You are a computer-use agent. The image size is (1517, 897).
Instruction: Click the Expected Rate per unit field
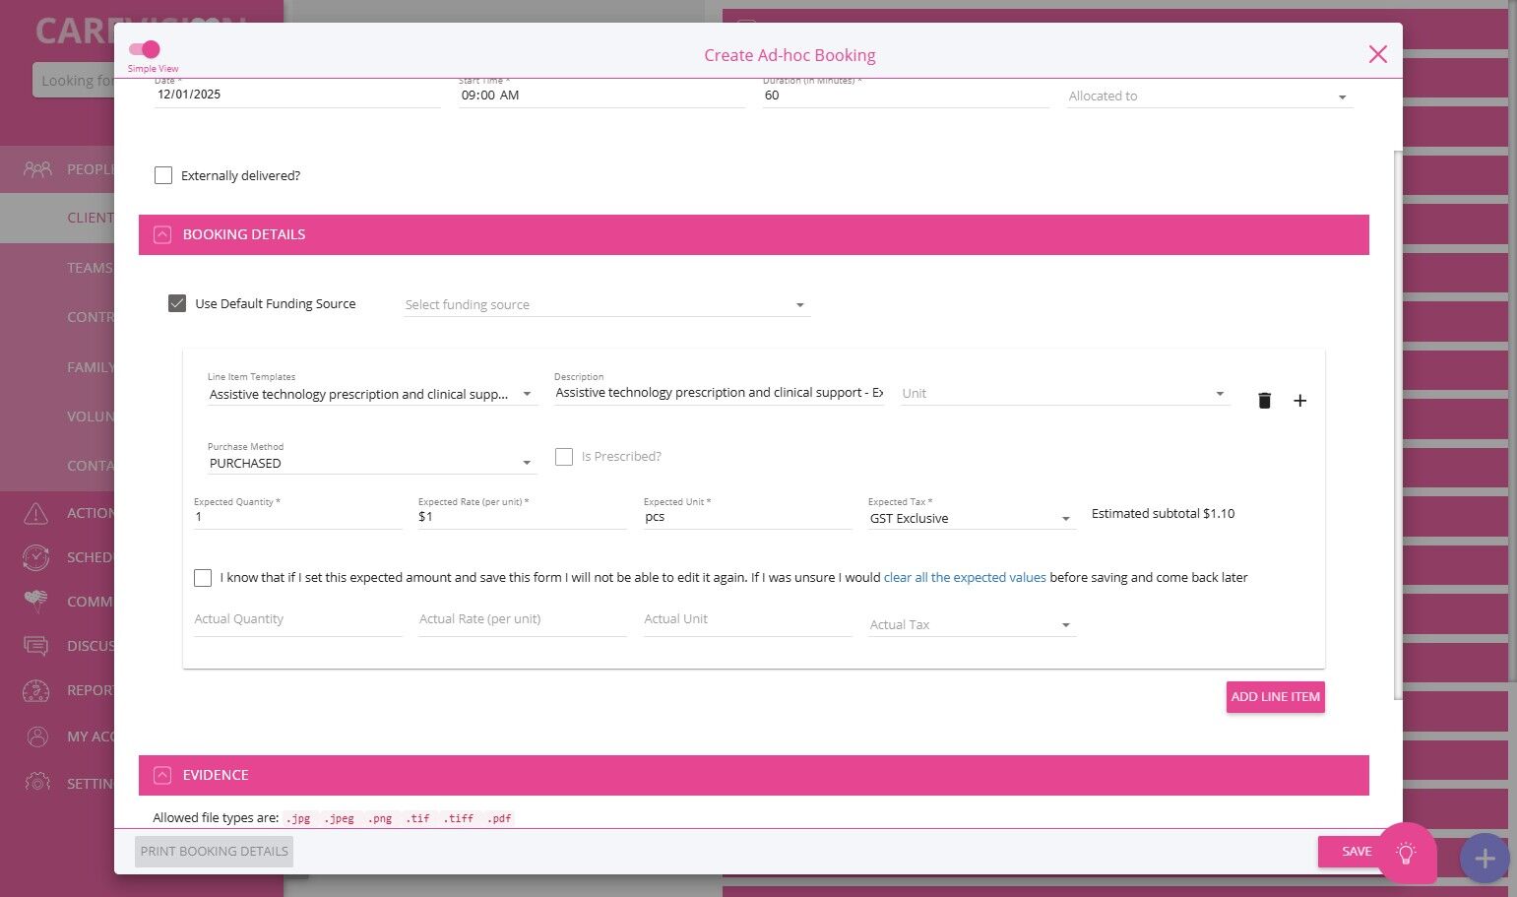[x=523, y=517]
